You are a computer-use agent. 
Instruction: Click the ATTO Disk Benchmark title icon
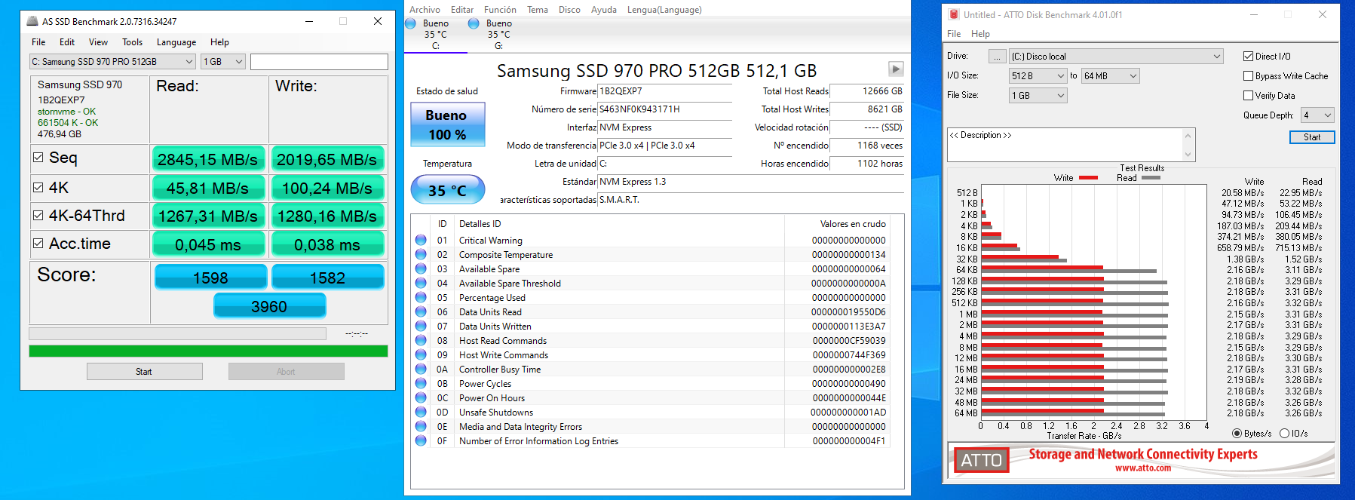click(x=954, y=14)
